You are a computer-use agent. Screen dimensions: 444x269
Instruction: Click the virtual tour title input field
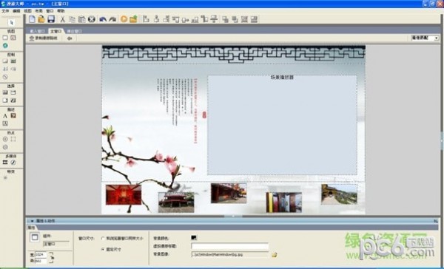click(x=229, y=246)
